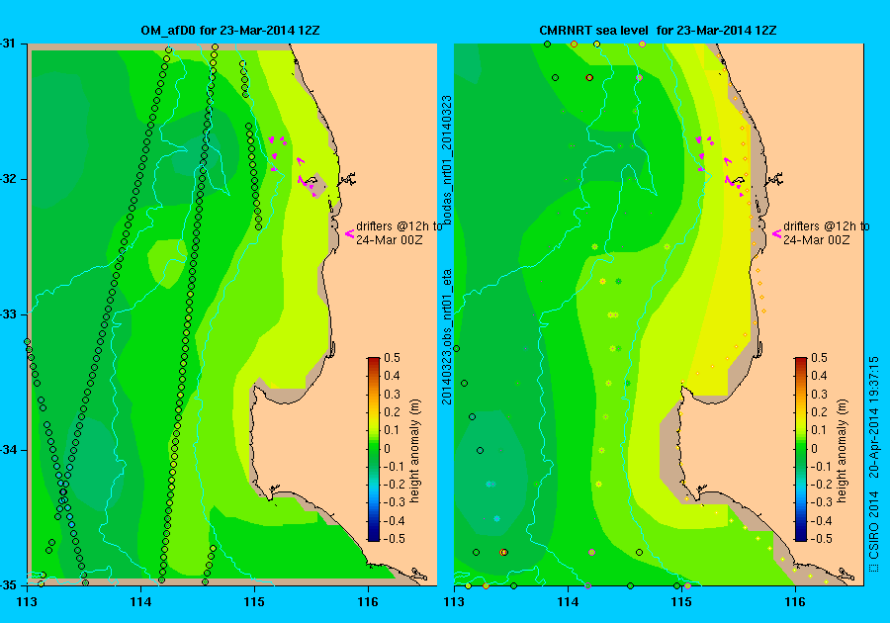Click the left panel's "height anomaly (m)" label
Screen dimensions: 890x623
pyautogui.click(x=415, y=451)
